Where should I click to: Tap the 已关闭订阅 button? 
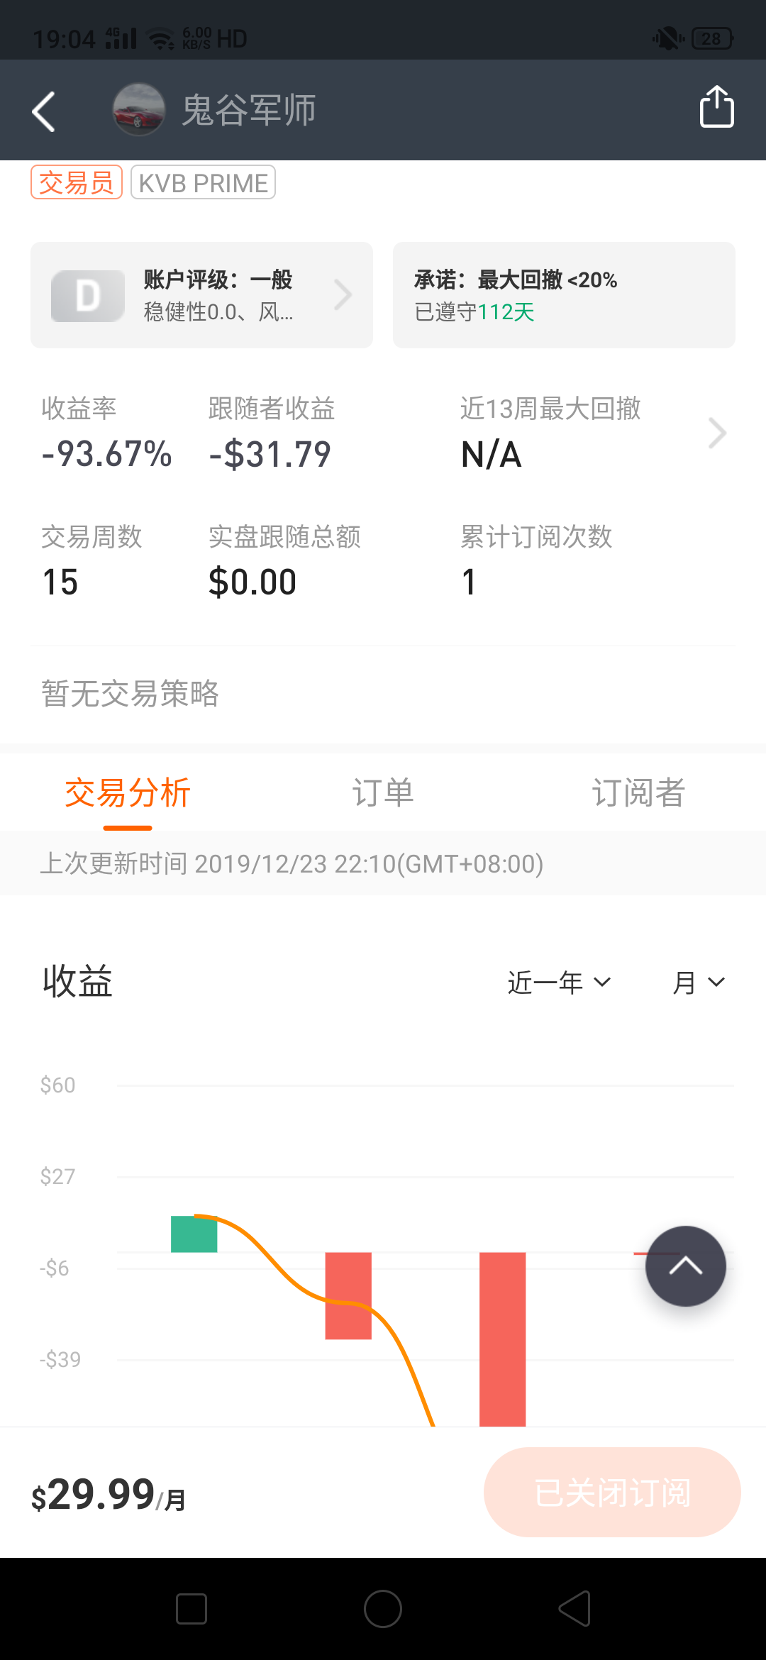click(612, 1493)
